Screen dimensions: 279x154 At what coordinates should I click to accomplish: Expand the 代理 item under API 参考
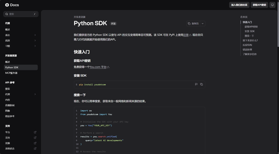[35, 94]
